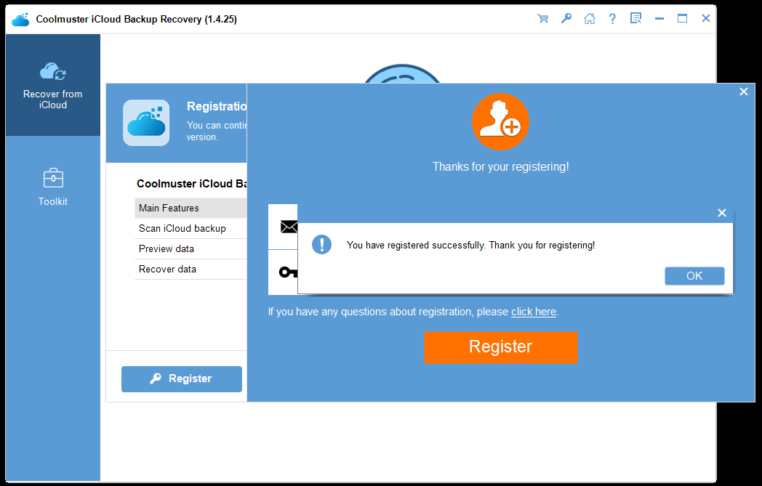Select the Scan iCloud backup row

190,228
